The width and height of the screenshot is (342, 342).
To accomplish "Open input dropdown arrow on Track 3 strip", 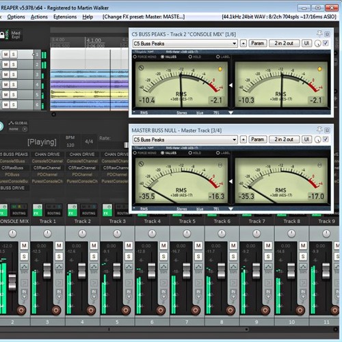I will (x=129, y=297).
